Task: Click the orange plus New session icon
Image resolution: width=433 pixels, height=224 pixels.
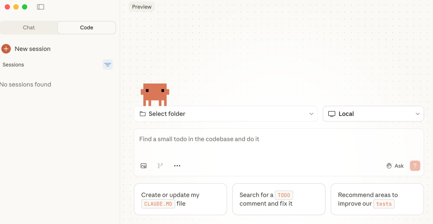Action: point(6,49)
